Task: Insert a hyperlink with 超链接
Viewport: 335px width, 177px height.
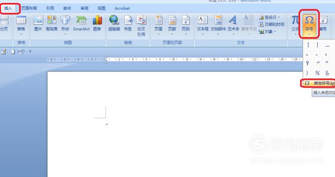Action: pyautogui.click(x=114, y=23)
